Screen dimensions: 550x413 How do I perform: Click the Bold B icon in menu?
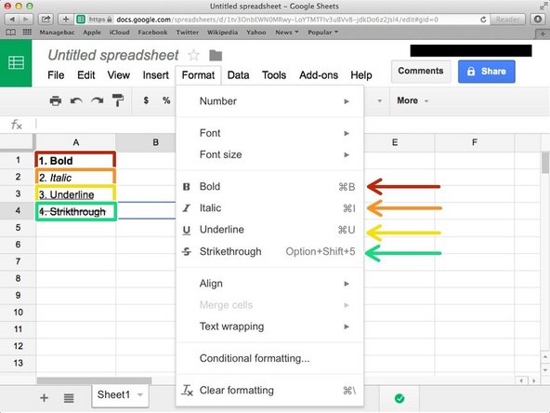(x=186, y=187)
